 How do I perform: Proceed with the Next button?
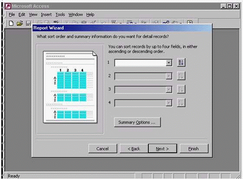coord(163,149)
